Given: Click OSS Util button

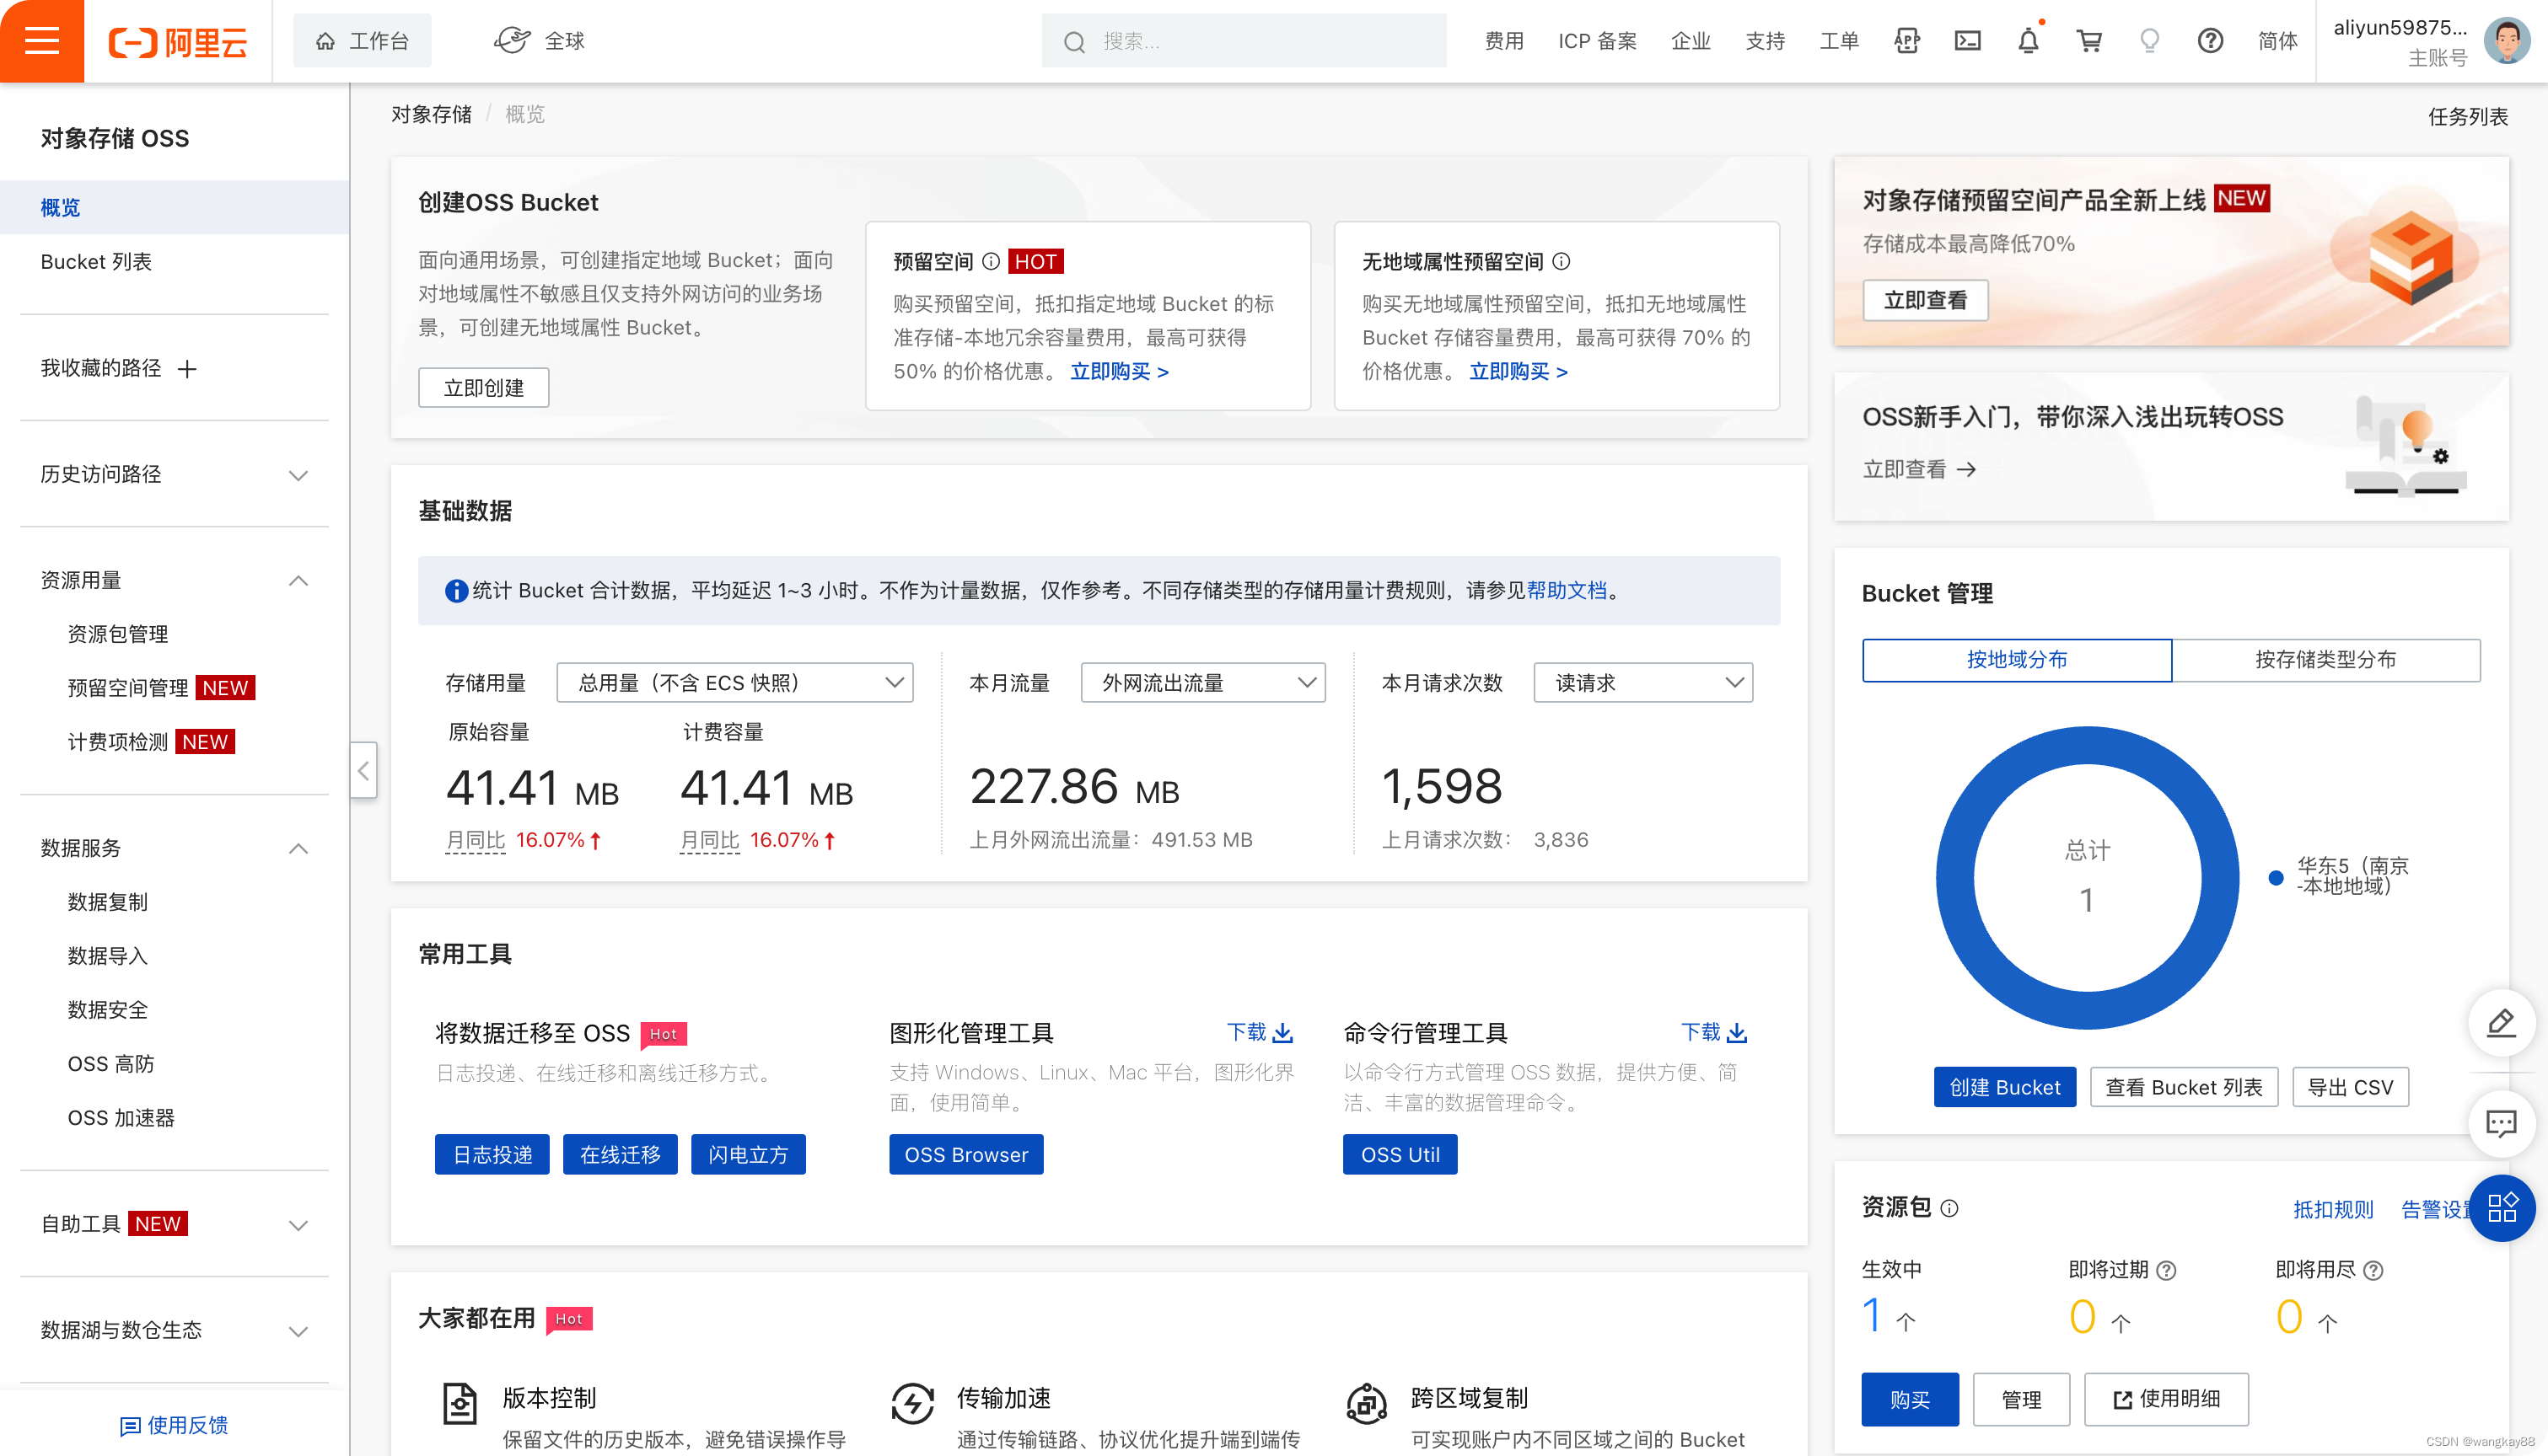Looking at the screenshot, I should pyautogui.click(x=1400, y=1154).
